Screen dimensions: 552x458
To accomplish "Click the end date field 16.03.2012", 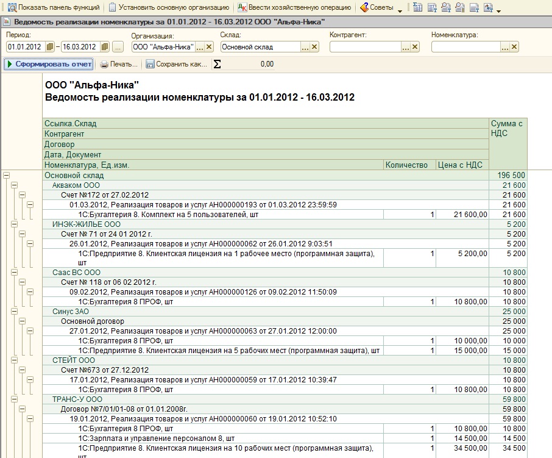I will [x=81, y=47].
